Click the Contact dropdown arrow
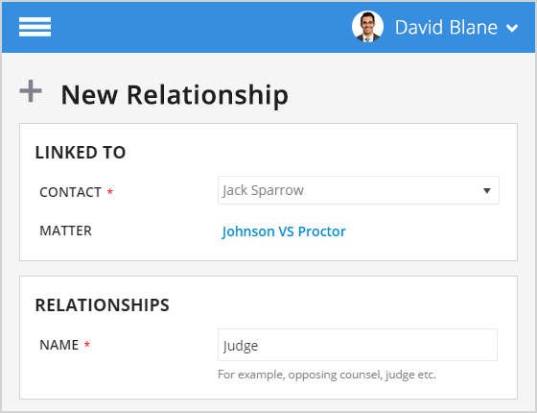The image size is (537, 413). pos(487,191)
